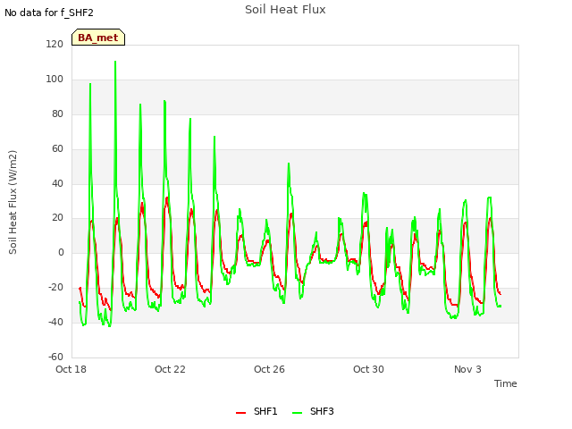Toggle the SHF1 legend entry
The image size is (572, 429).
pyautogui.click(x=257, y=411)
